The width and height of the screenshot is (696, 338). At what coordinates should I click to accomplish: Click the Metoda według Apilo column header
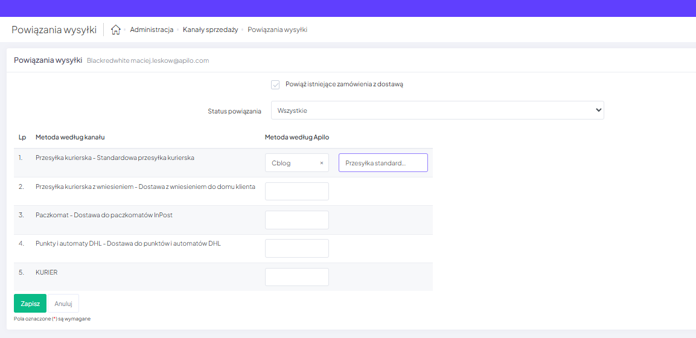297,137
